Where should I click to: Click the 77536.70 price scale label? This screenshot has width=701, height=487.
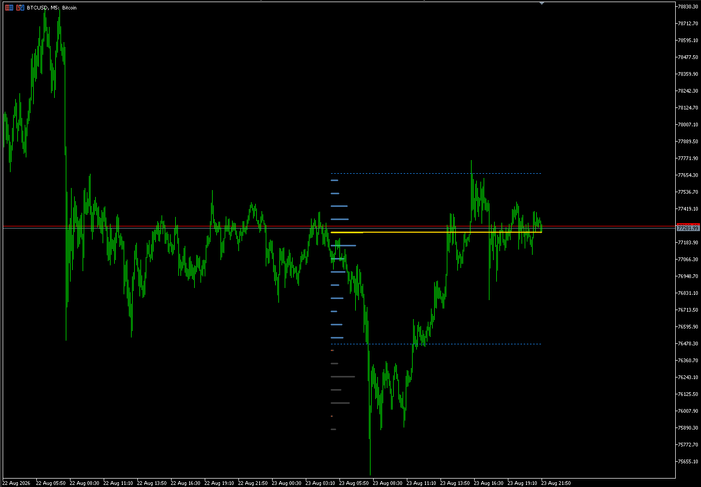coord(688,192)
